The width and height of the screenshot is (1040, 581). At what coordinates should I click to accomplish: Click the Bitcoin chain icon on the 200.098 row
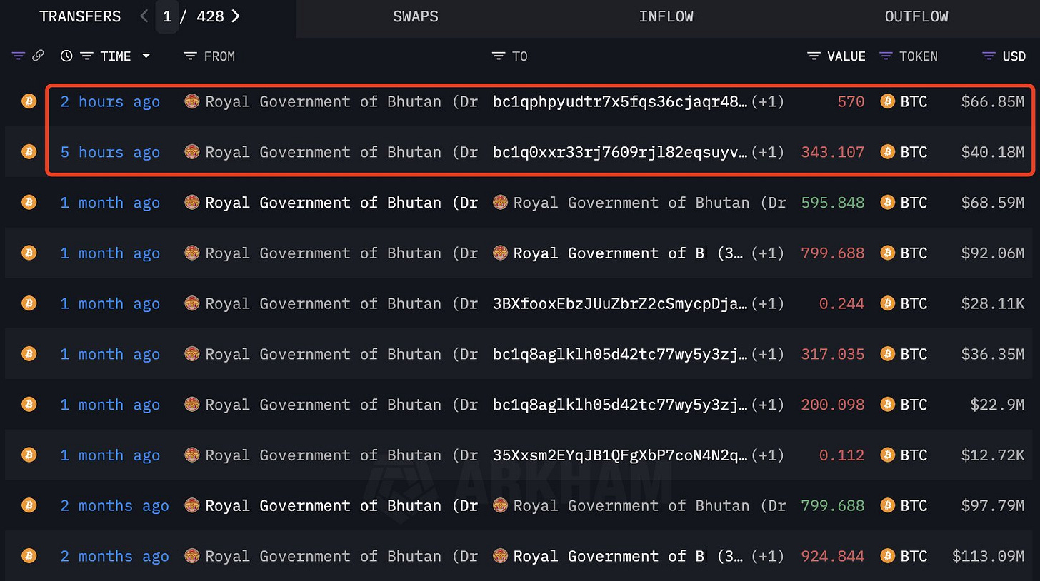point(29,404)
